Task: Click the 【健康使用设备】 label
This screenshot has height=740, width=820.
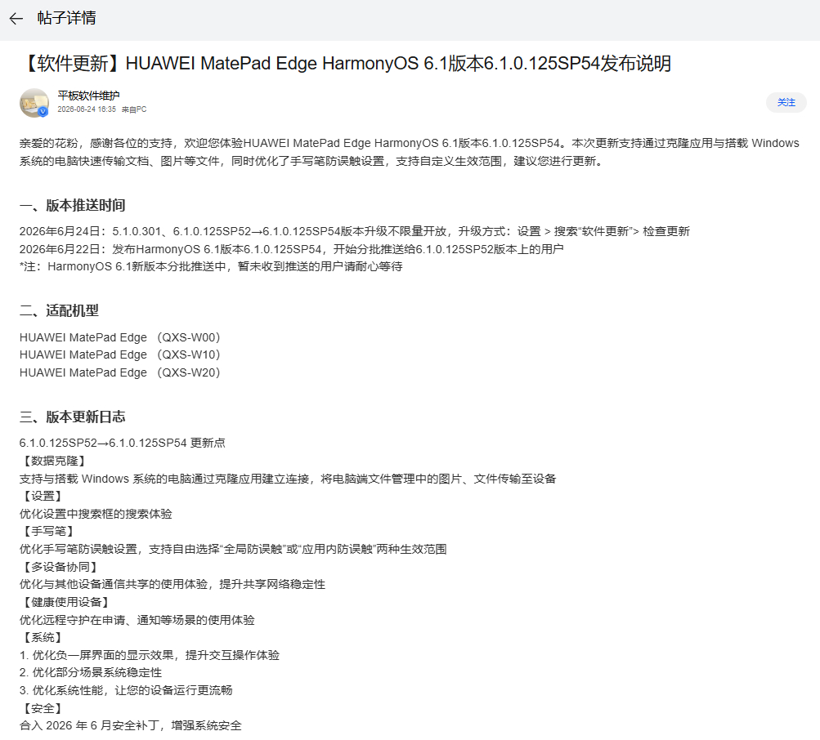Action: click(x=66, y=602)
